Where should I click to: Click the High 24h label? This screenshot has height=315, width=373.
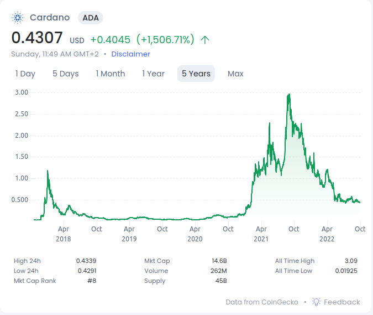[28, 261]
